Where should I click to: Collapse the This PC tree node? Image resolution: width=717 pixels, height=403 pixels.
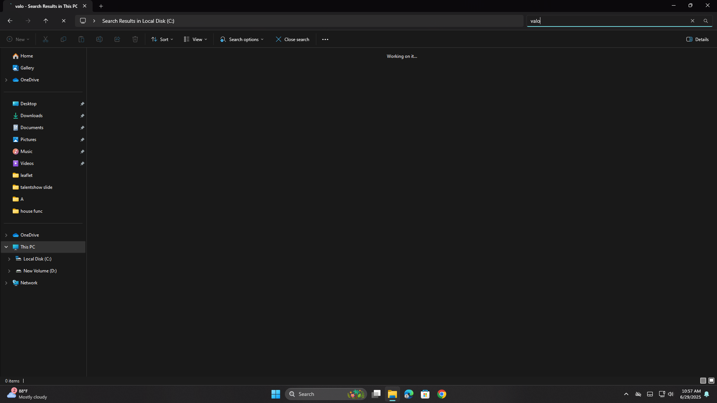[6, 247]
